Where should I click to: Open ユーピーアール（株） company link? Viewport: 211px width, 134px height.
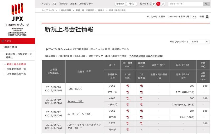79,114
